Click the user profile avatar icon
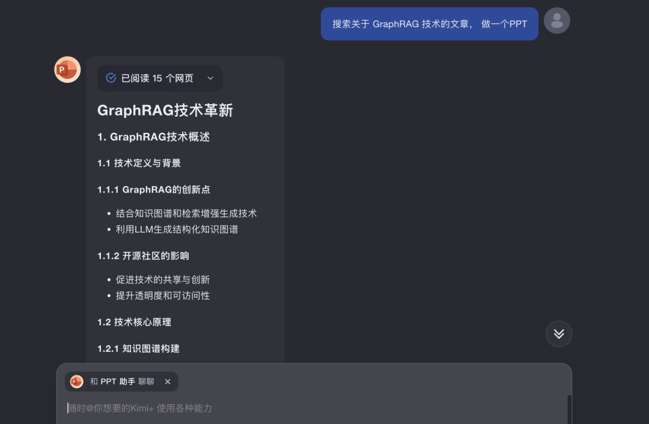 point(556,21)
